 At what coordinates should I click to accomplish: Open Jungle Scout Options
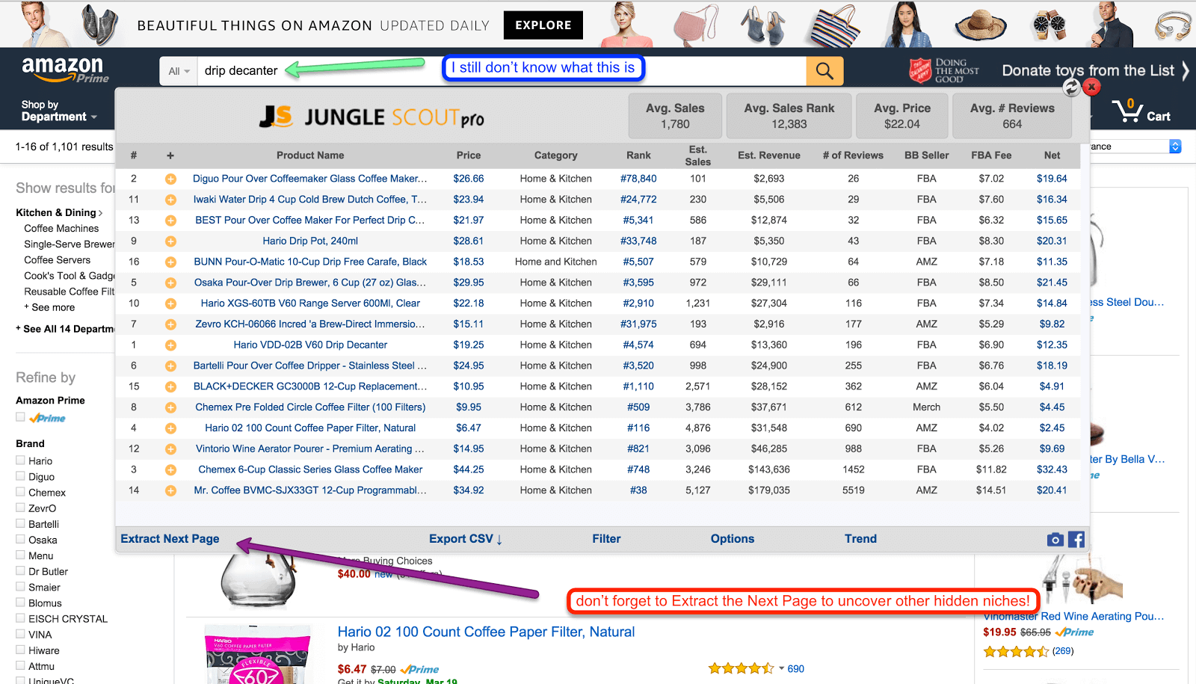click(x=733, y=539)
